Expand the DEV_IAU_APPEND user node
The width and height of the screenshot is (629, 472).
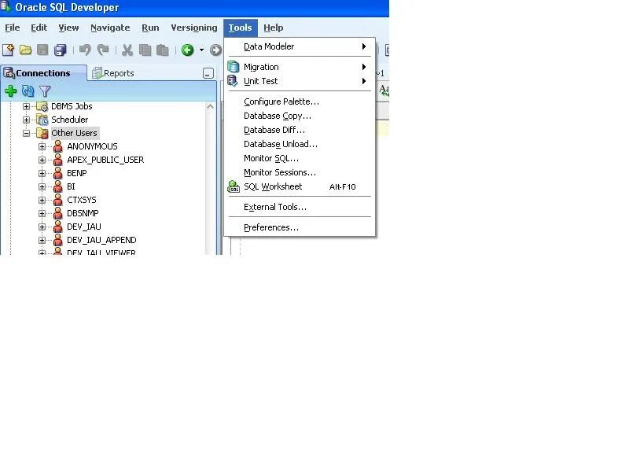pyautogui.click(x=42, y=240)
